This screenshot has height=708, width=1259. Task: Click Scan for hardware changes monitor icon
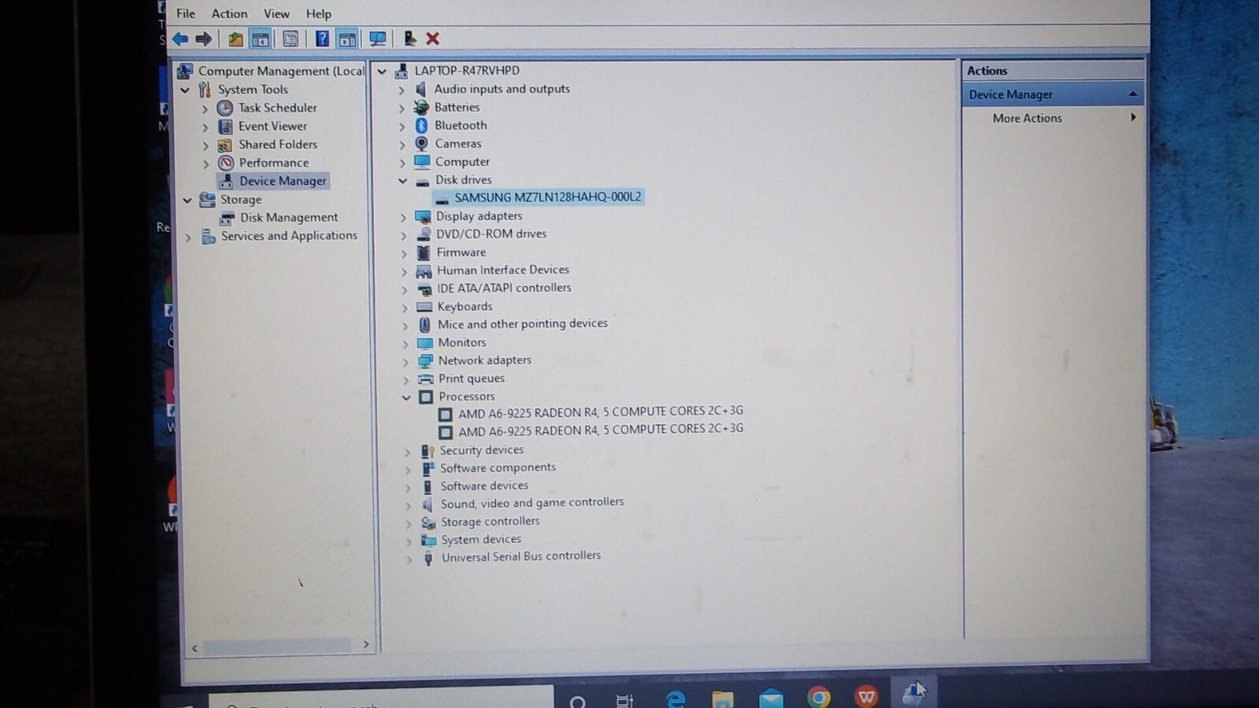[378, 39]
